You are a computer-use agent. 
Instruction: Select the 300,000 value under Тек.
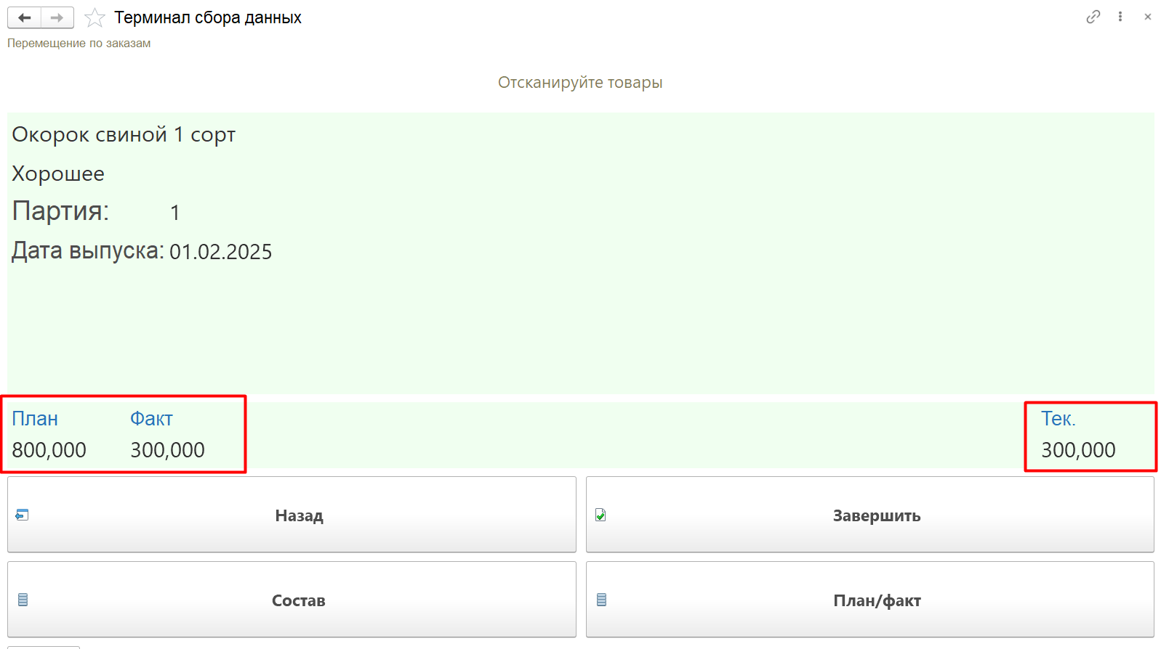tap(1078, 450)
